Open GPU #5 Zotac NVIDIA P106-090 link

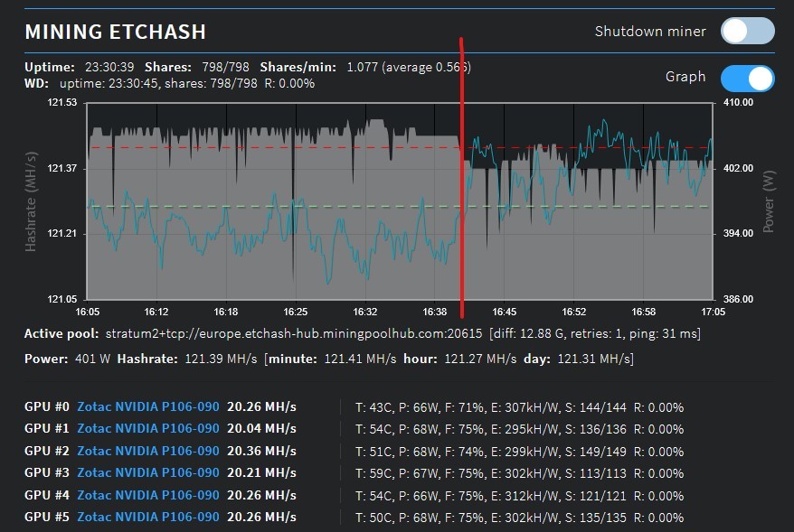point(148,517)
